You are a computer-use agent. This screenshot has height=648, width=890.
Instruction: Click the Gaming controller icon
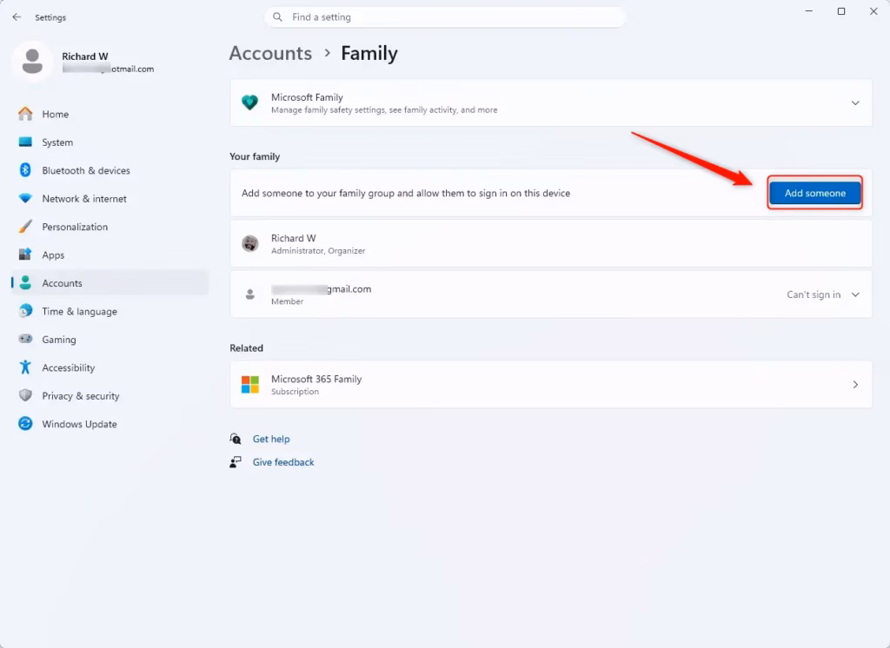25,339
